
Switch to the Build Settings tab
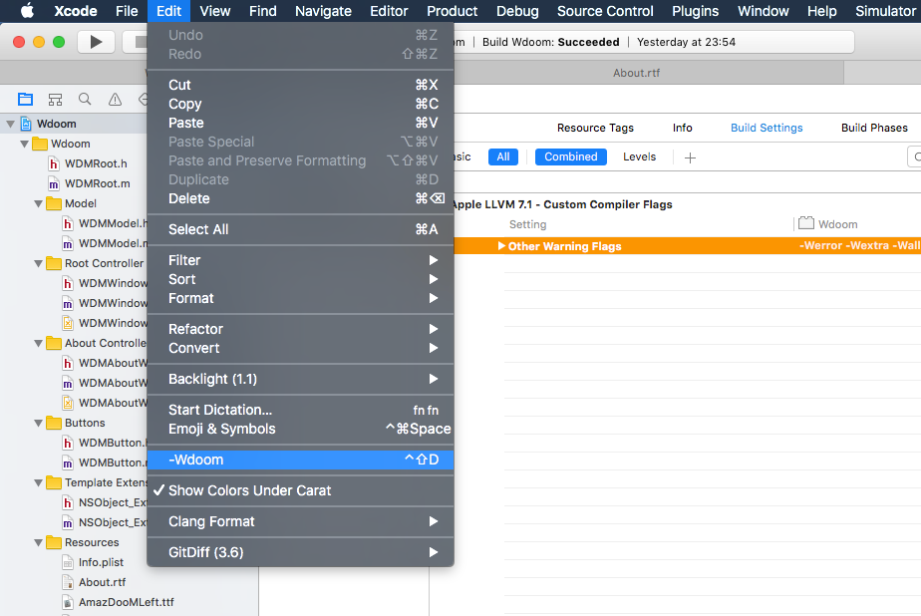(767, 128)
